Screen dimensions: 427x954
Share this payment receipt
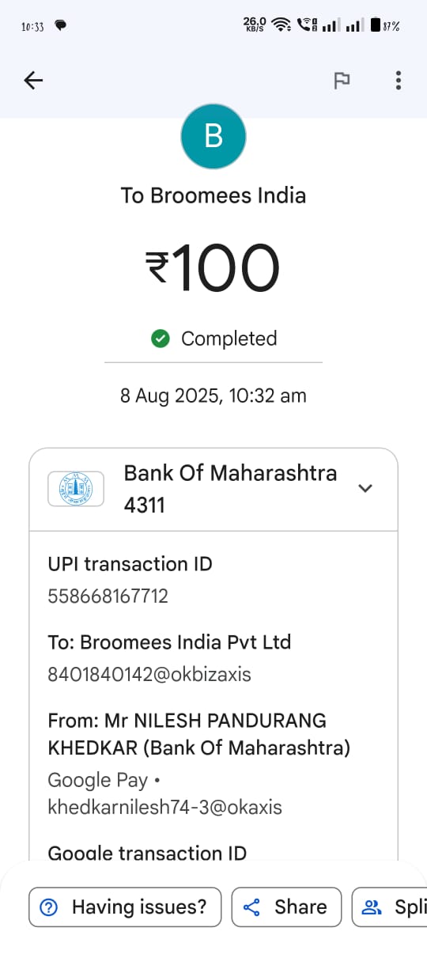[286, 907]
